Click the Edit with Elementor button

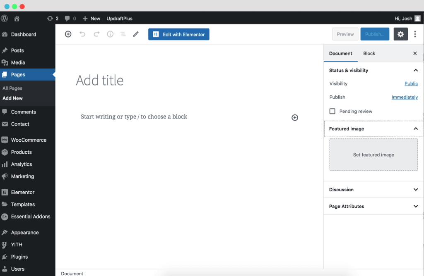coord(178,34)
